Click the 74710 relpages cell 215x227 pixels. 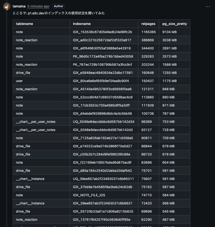[148, 195]
